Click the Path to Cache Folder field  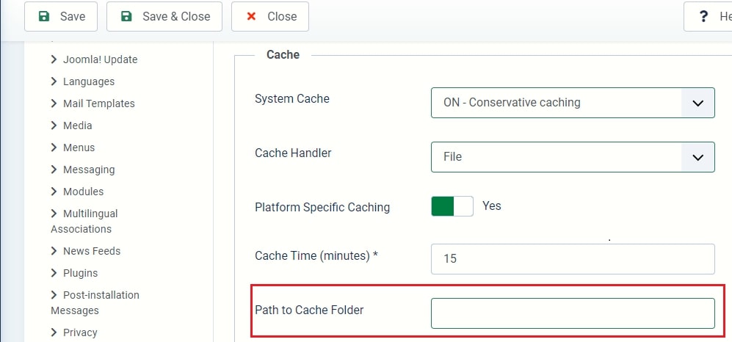click(573, 313)
